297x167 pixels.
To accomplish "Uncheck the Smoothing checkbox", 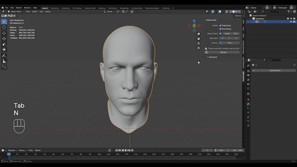I will pyautogui.click(x=220, y=29).
